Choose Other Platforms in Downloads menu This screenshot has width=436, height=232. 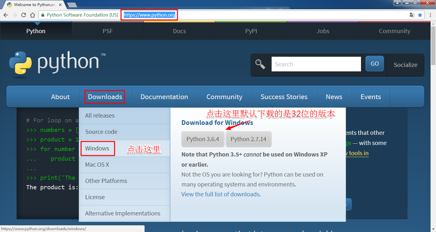(124, 181)
